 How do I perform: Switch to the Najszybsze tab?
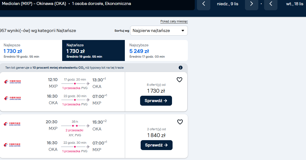coord(156,50)
